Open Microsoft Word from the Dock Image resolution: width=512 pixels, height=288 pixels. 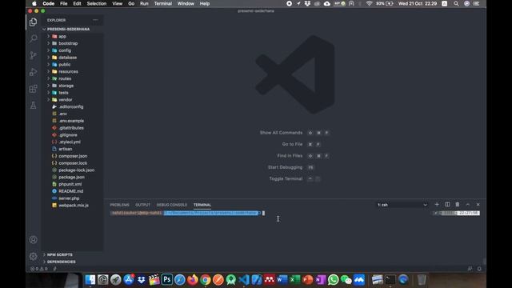click(282, 279)
